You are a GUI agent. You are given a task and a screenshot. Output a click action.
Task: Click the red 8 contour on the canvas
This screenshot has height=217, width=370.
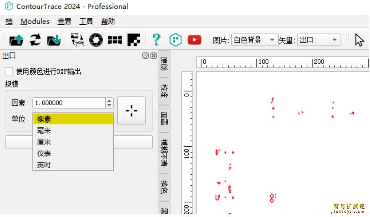click(x=272, y=198)
